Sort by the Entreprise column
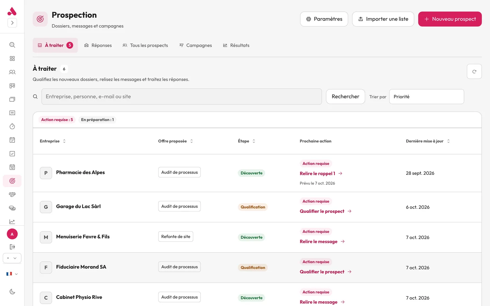Image resolution: width=490 pixels, height=306 pixels. (53, 141)
